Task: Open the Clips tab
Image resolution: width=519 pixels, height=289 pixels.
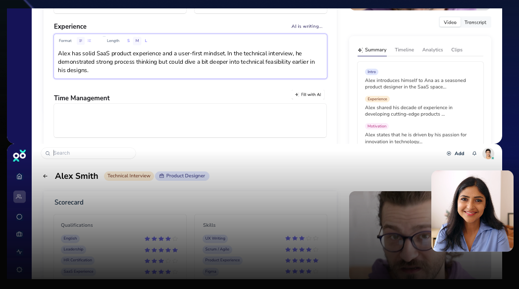Action: tap(457, 50)
